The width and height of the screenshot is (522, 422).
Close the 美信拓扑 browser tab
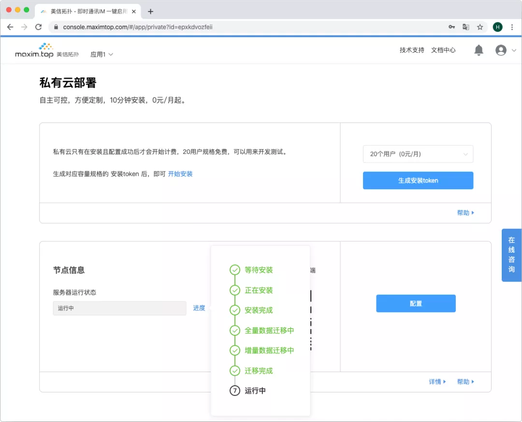click(x=134, y=12)
